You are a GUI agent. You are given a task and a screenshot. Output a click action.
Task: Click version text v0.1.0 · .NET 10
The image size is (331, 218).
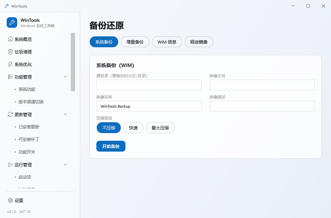19,212
